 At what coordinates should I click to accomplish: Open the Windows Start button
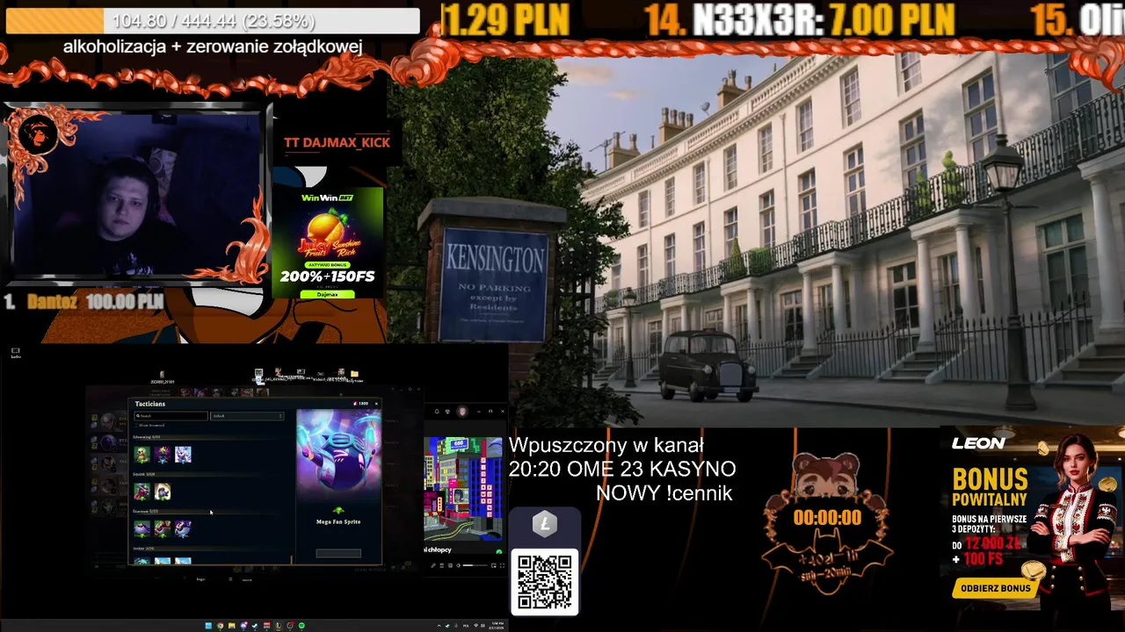coord(208,626)
